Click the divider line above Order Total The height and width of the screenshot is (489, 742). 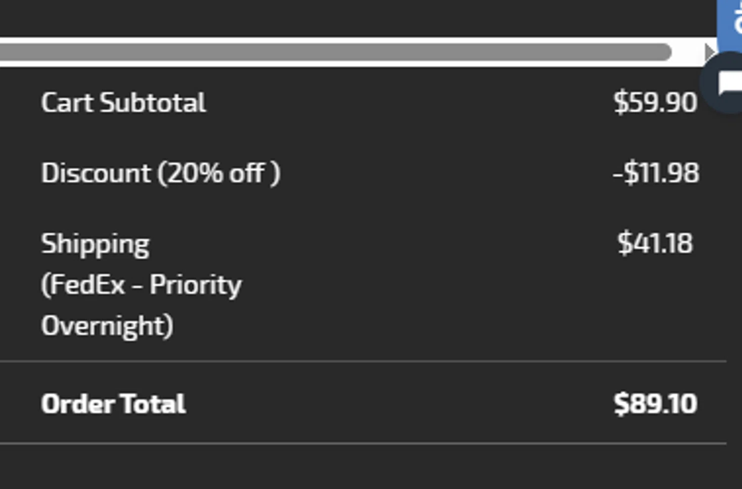tap(363, 361)
